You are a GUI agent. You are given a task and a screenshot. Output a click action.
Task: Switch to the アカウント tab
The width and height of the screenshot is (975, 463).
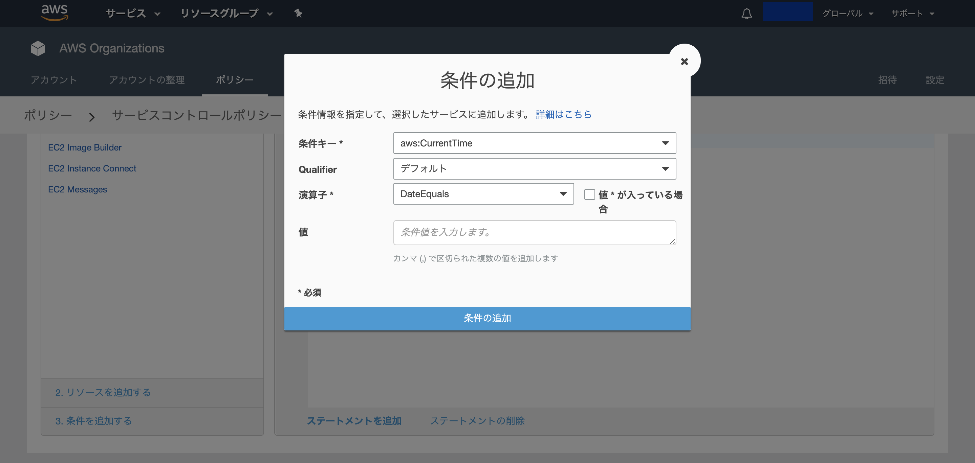coord(54,80)
